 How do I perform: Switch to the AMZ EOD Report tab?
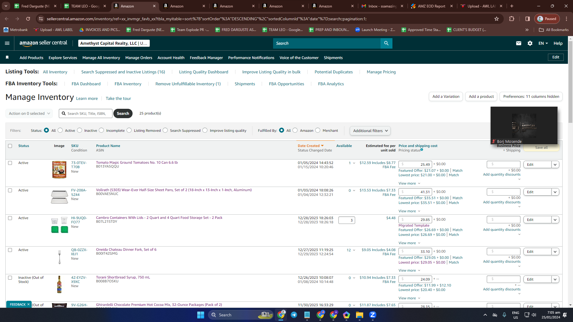[x=432, y=6]
